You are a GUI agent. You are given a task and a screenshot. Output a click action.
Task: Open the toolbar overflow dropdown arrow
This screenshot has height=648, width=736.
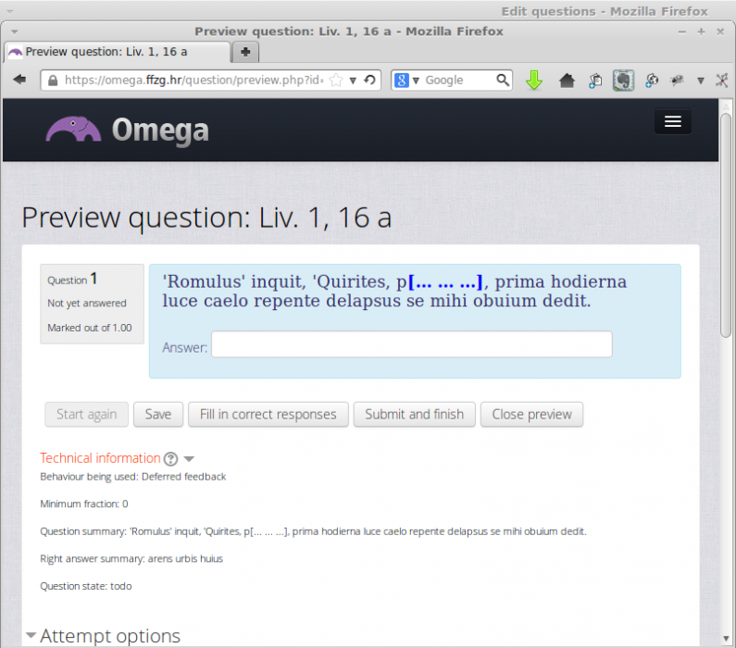pos(700,81)
